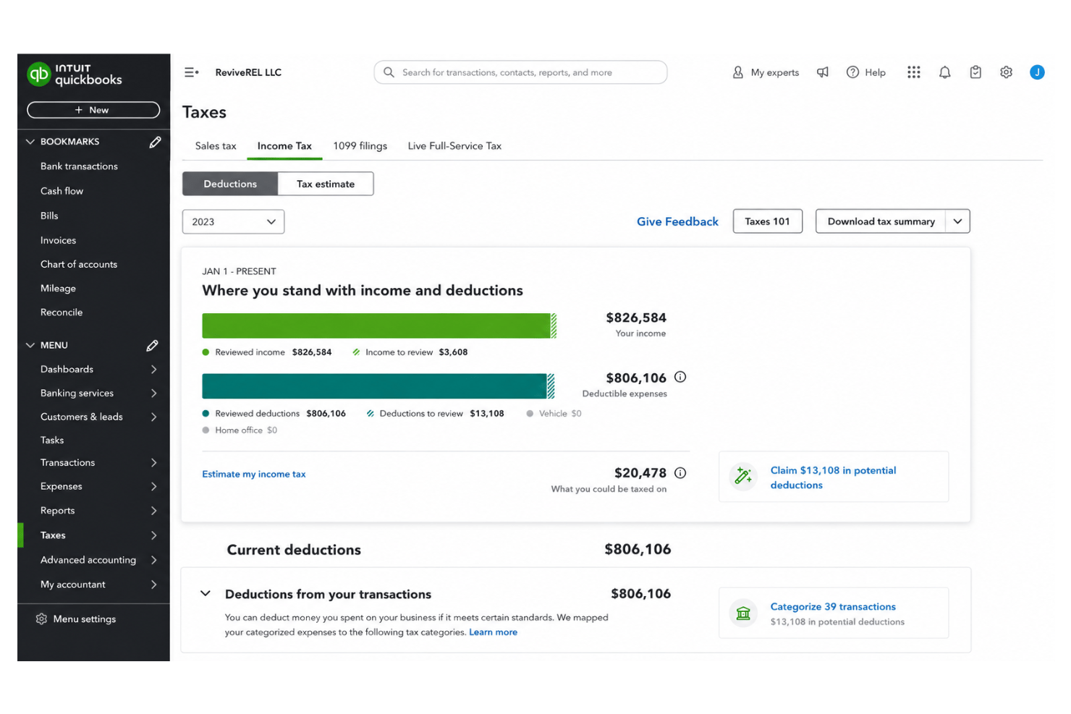Click the green income progress bar
This screenshot has height=714, width=1071.
379,326
